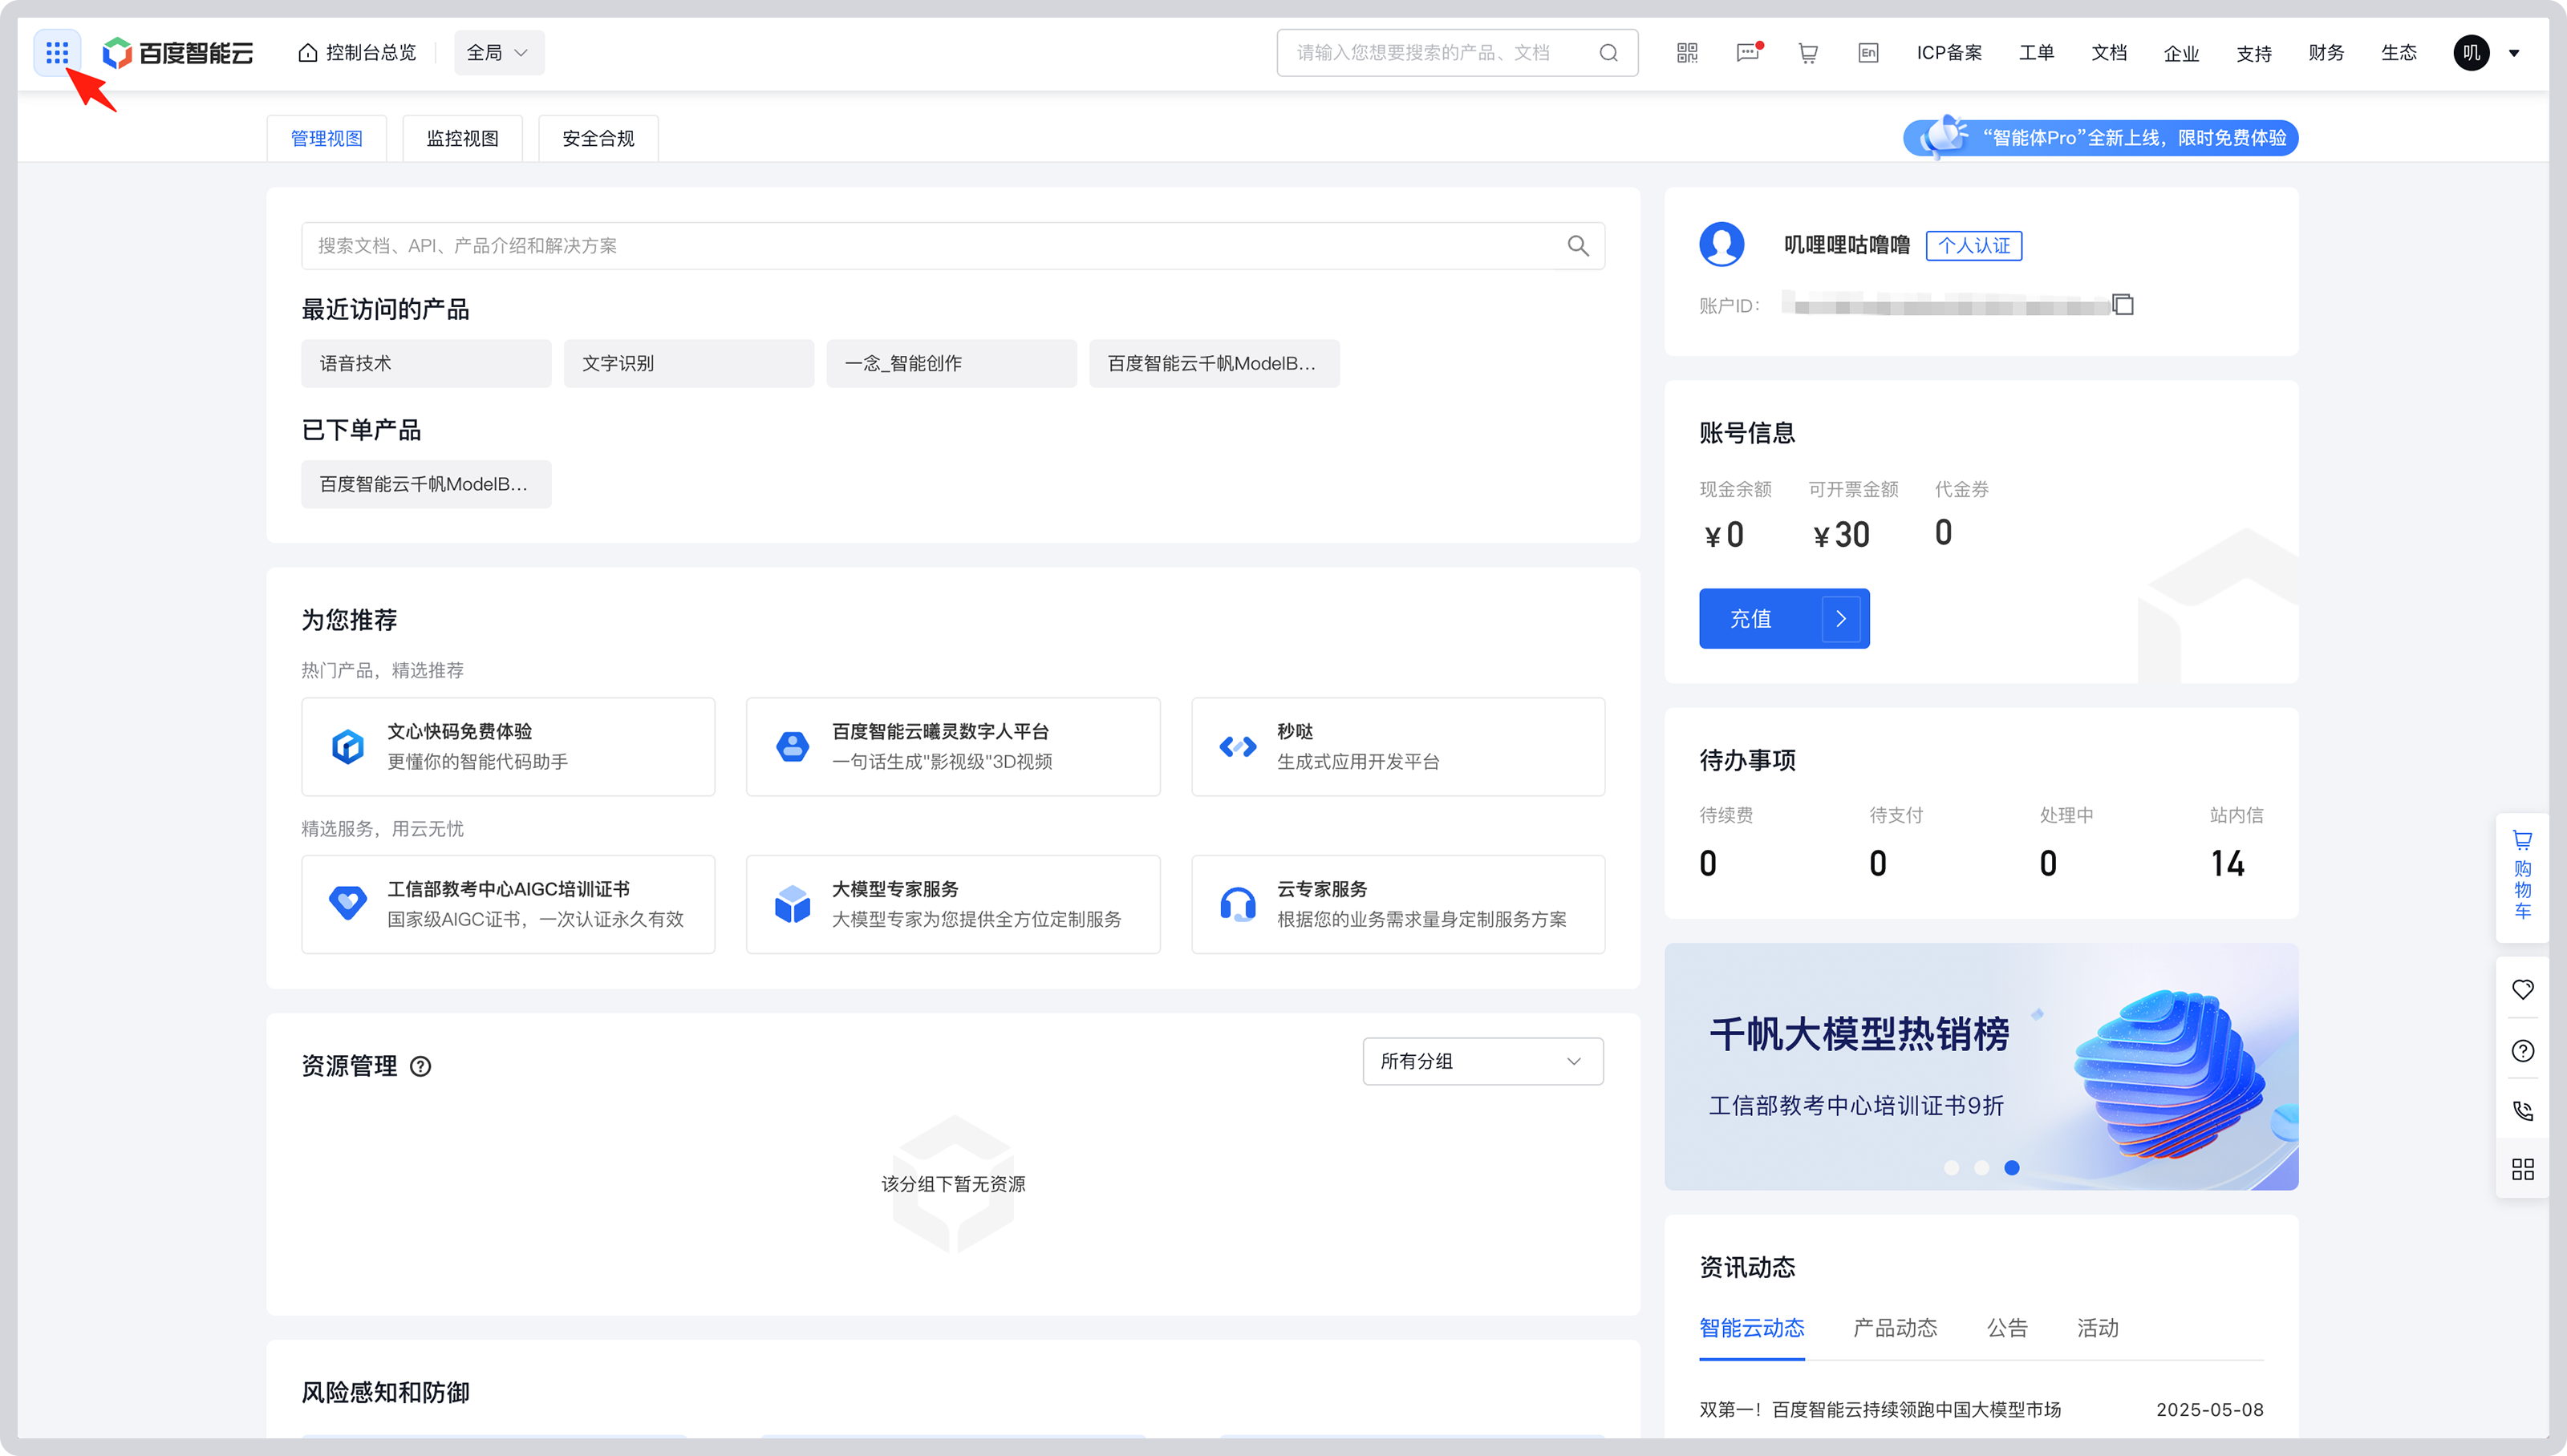Expand the 全局 region selector
This screenshot has width=2567, height=1456.
coord(498,53)
